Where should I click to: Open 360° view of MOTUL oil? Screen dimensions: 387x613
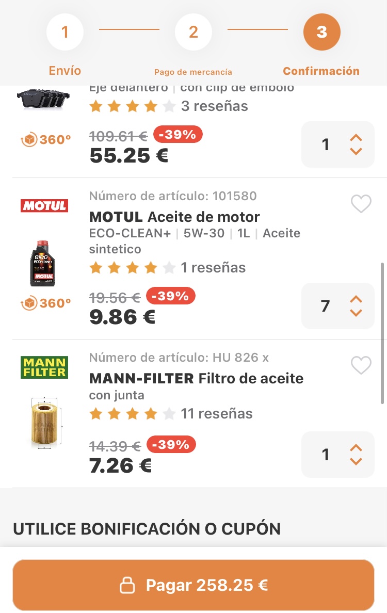tap(46, 303)
